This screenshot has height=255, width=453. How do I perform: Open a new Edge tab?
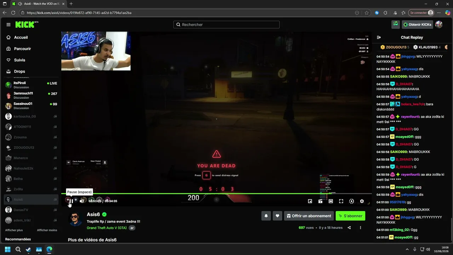pos(71,4)
